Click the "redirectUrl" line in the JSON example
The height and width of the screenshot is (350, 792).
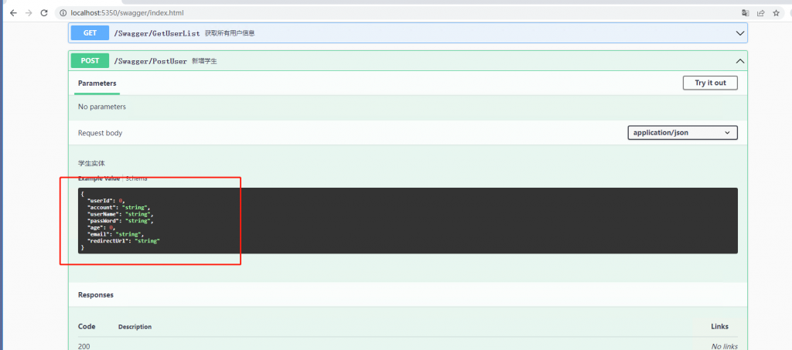(x=123, y=241)
